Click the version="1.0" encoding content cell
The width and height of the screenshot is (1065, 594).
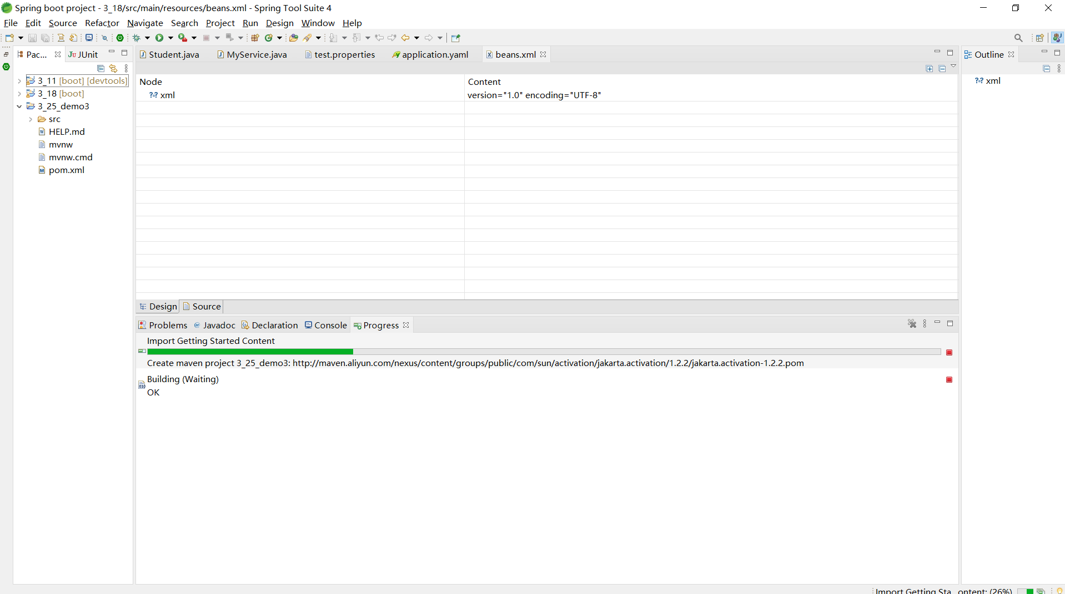(534, 95)
